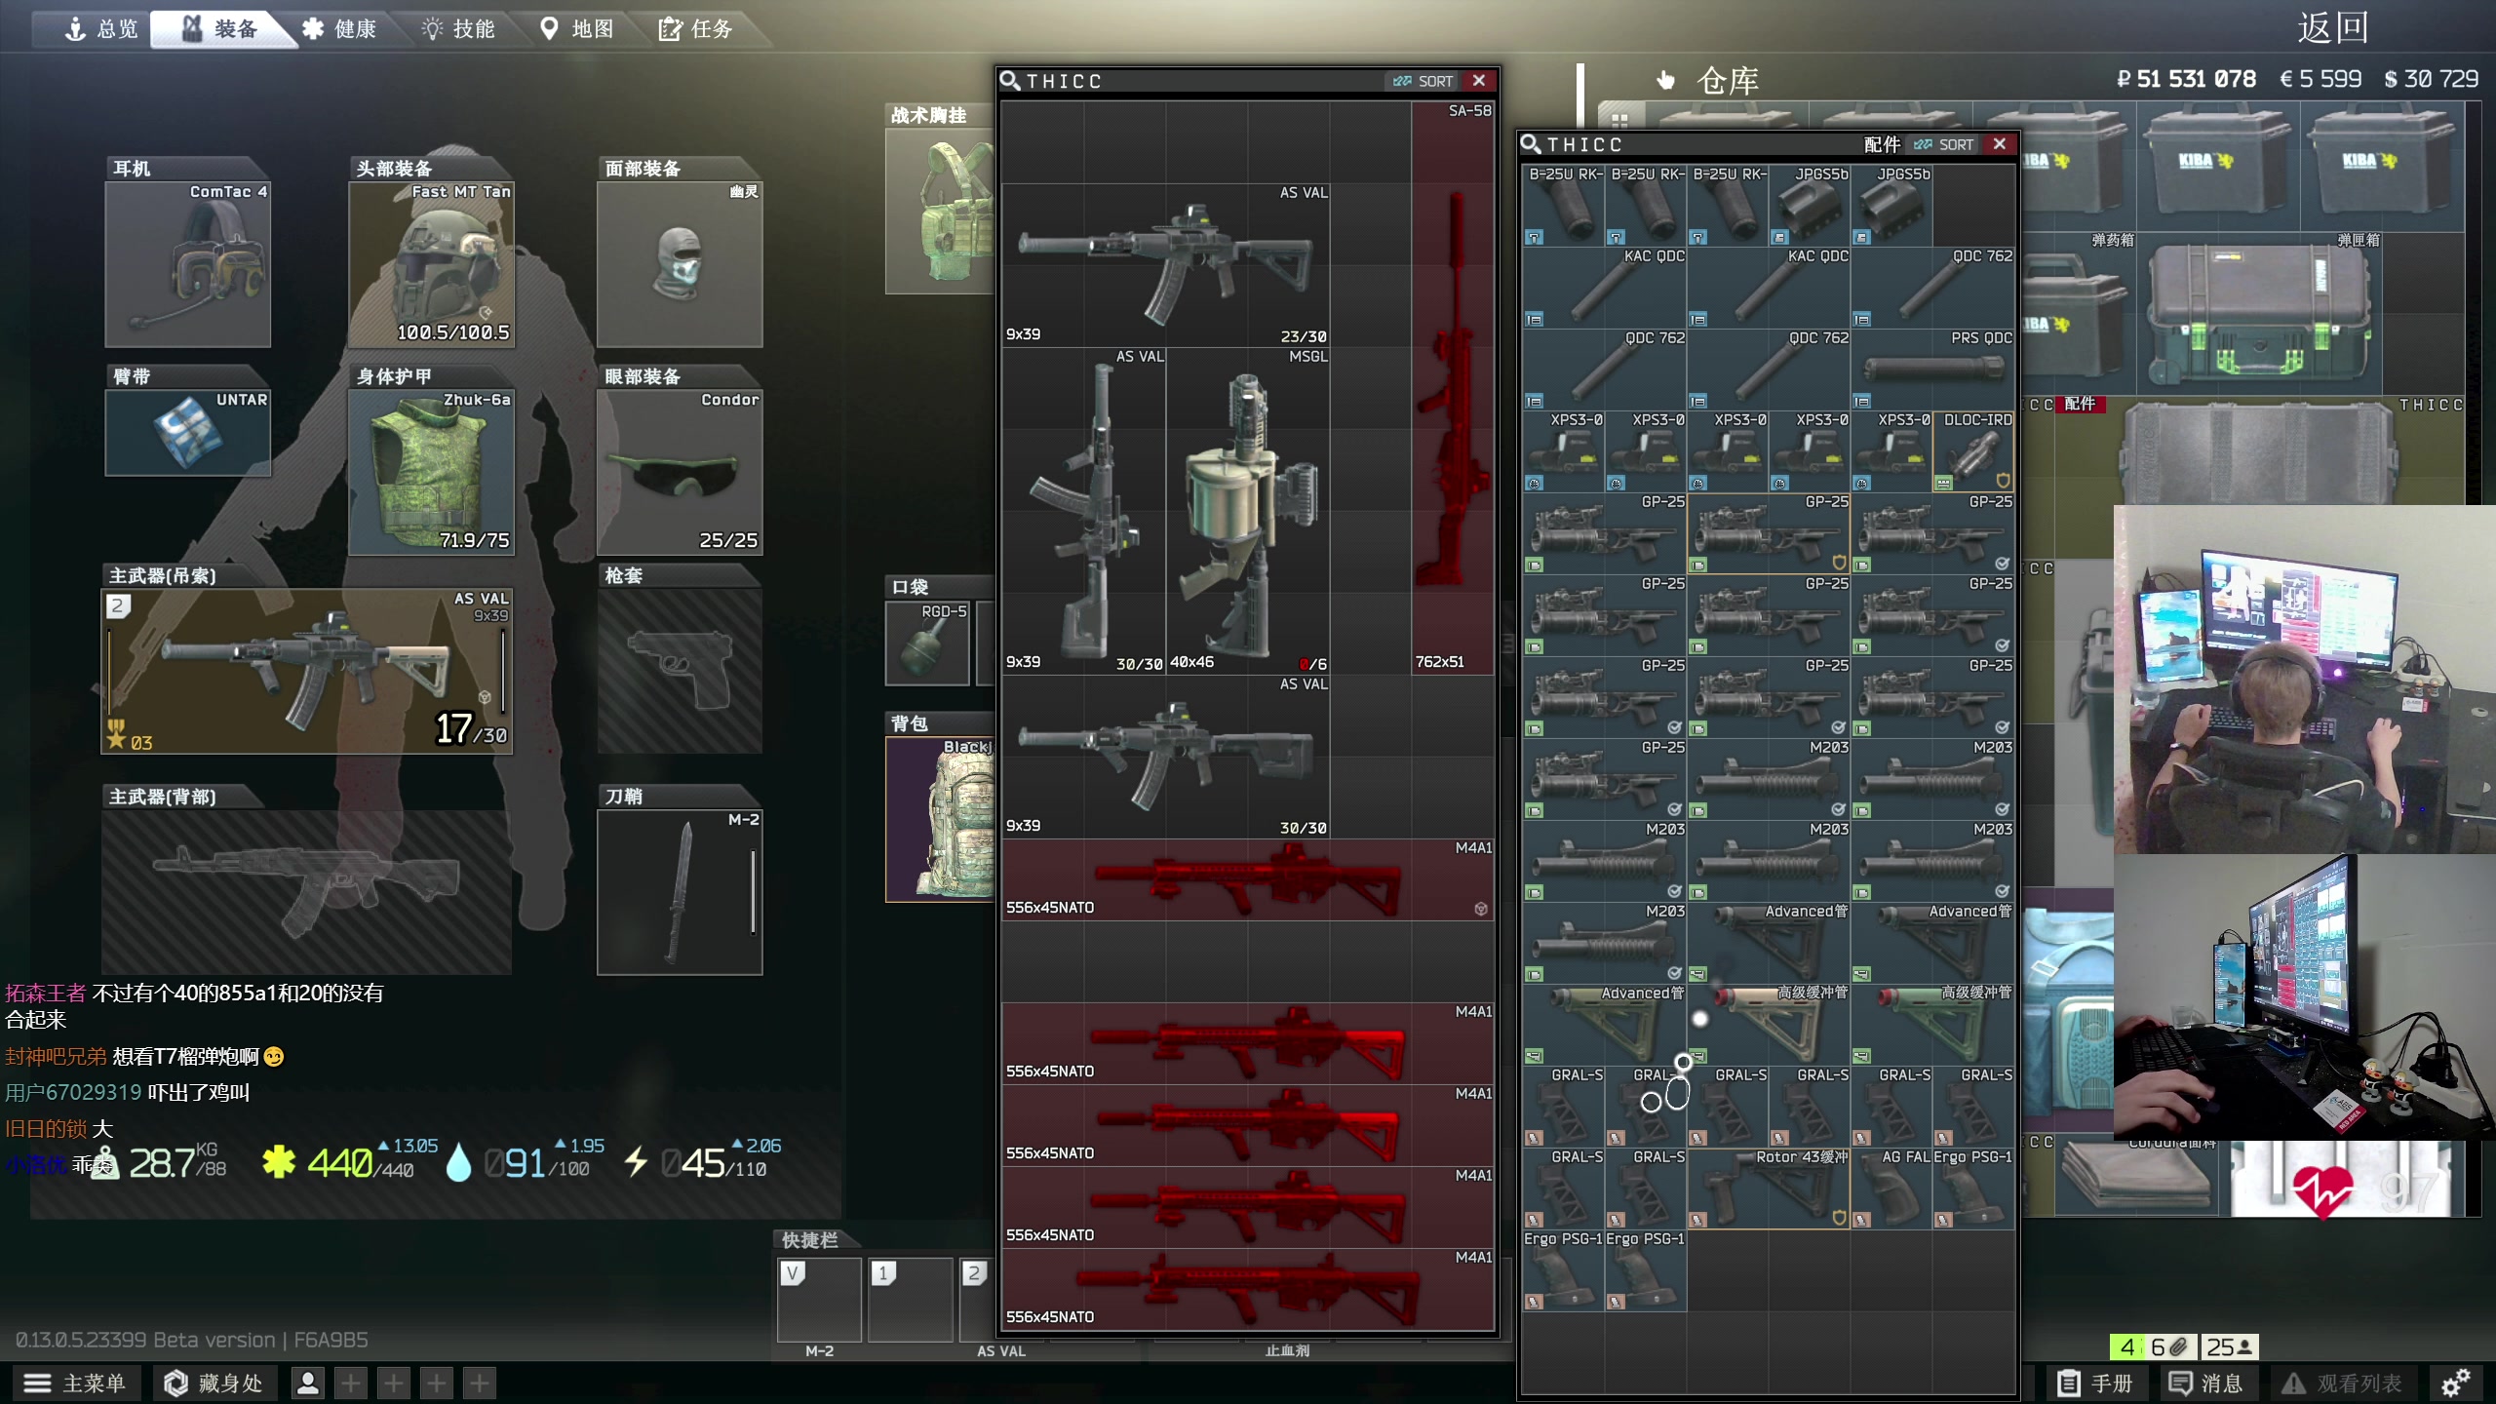Select the DLOC-IRD flashlight item
The height and width of the screenshot is (1404, 2496).
[1973, 452]
